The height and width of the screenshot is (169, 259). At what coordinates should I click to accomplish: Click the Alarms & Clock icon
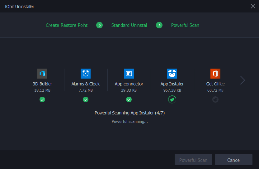(86, 74)
